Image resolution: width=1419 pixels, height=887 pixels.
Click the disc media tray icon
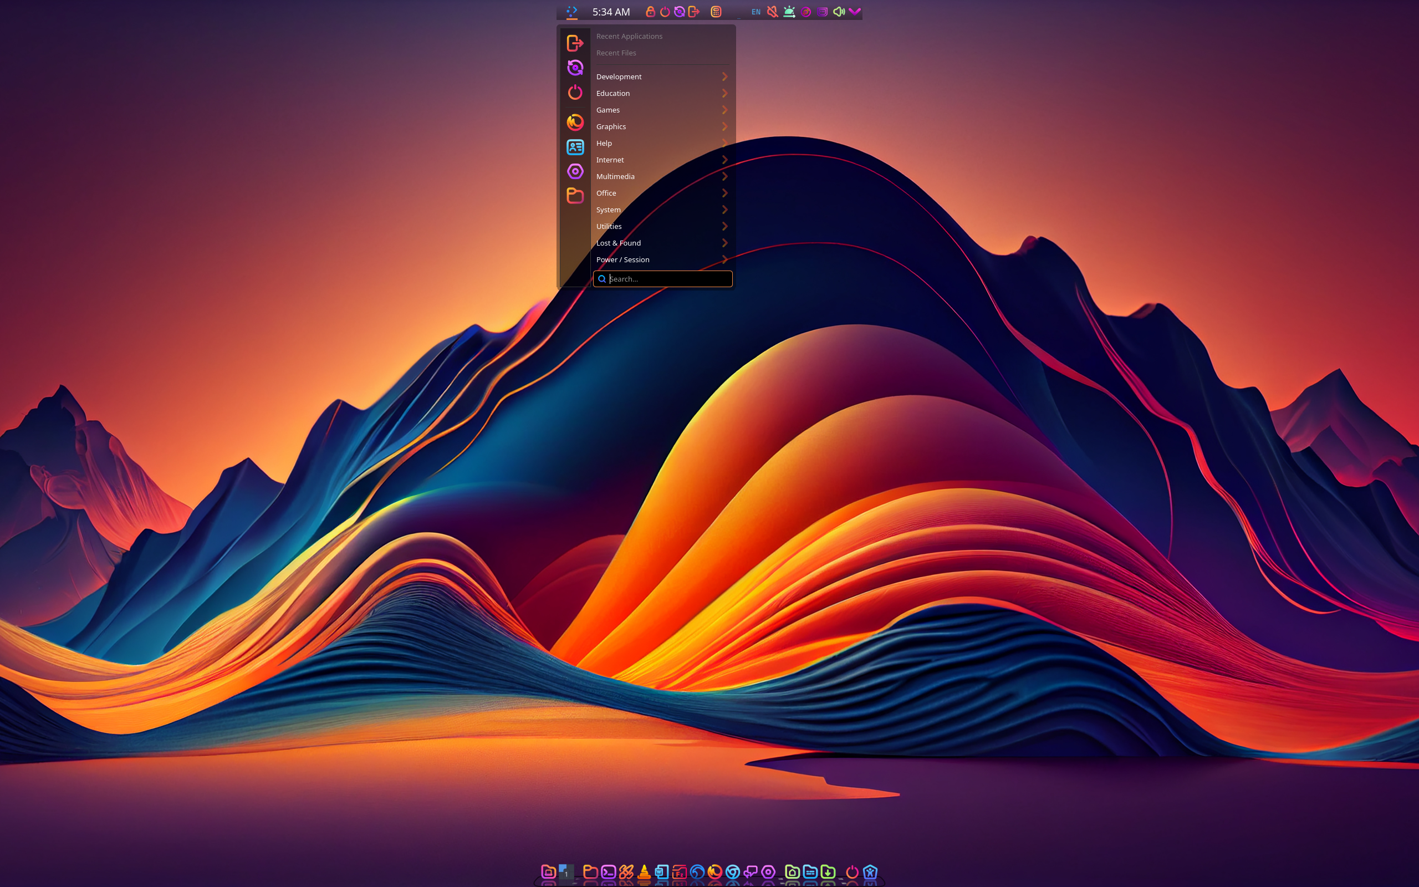click(805, 11)
